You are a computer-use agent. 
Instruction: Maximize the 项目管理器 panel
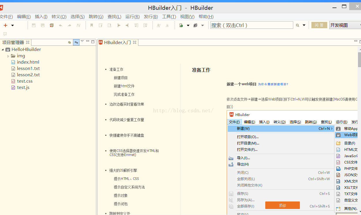click(93, 42)
